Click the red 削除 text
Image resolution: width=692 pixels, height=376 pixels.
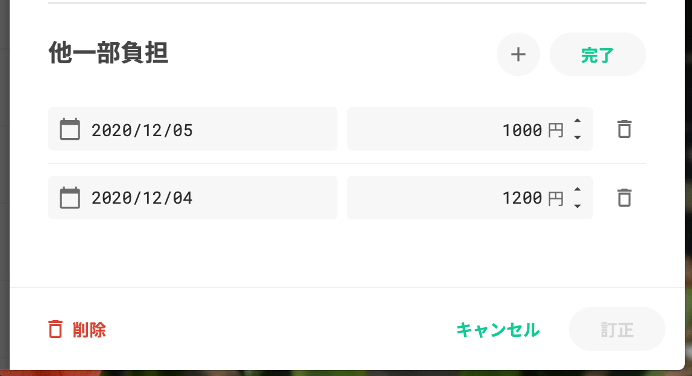pos(89,330)
